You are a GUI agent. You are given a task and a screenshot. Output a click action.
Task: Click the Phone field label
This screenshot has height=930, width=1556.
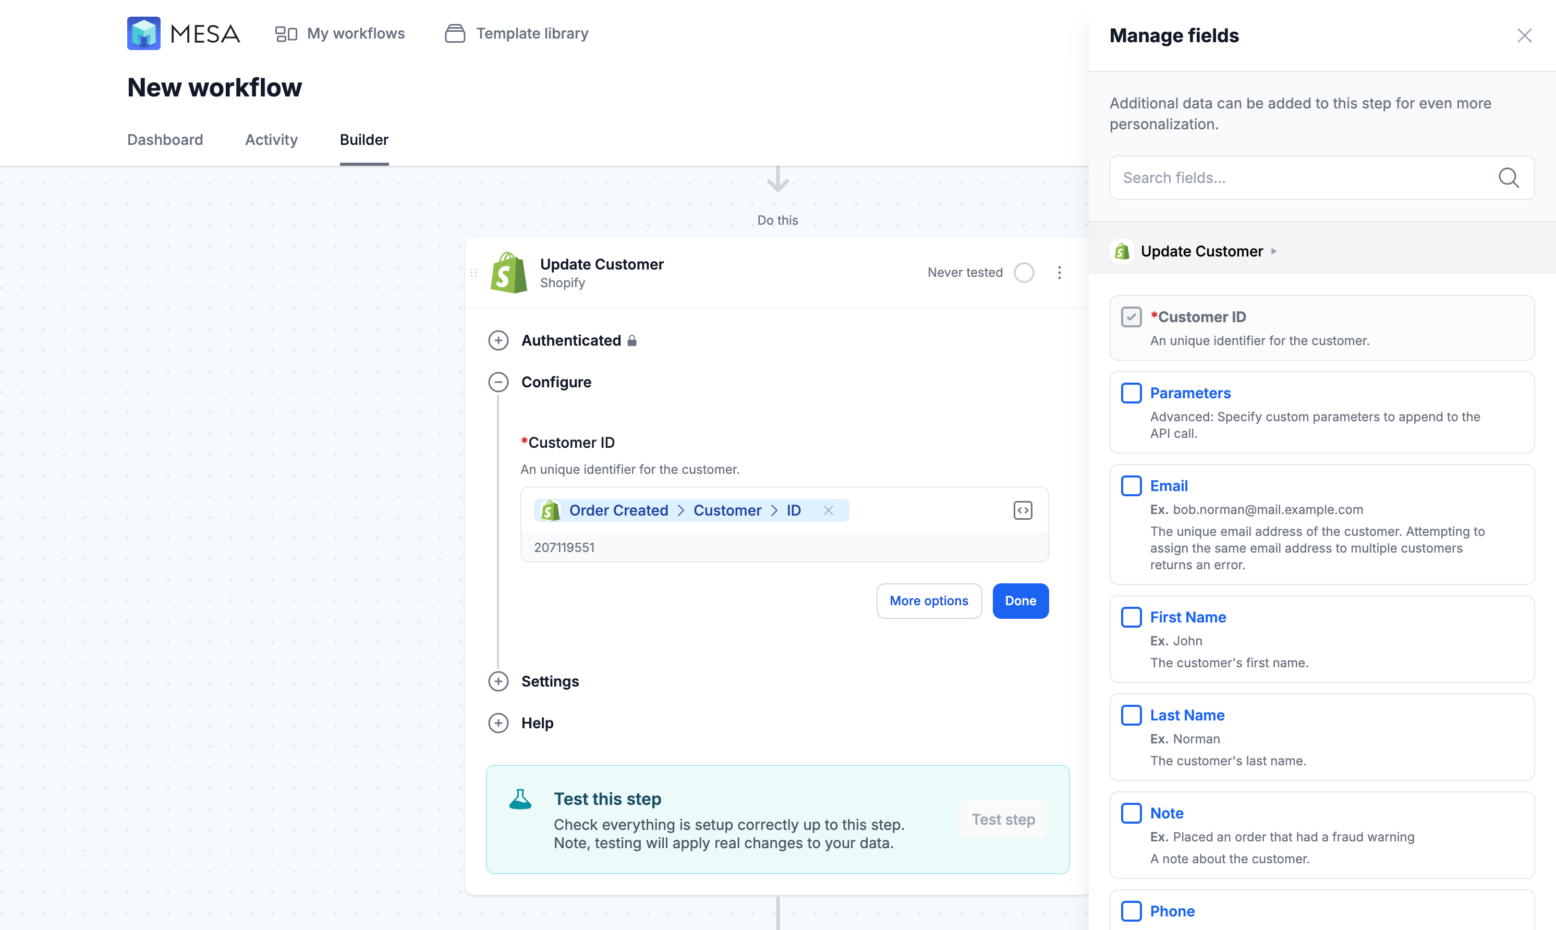[1172, 911]
